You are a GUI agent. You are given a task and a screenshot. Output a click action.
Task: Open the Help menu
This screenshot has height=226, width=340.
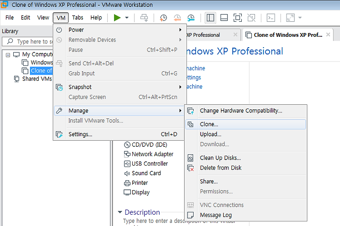point(96,17)
